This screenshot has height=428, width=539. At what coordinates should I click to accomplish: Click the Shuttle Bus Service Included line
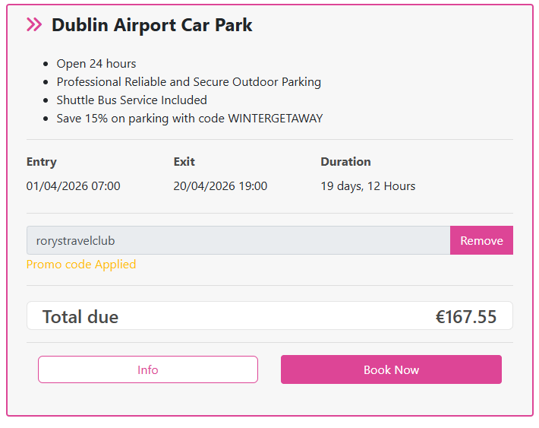(131, 100)
